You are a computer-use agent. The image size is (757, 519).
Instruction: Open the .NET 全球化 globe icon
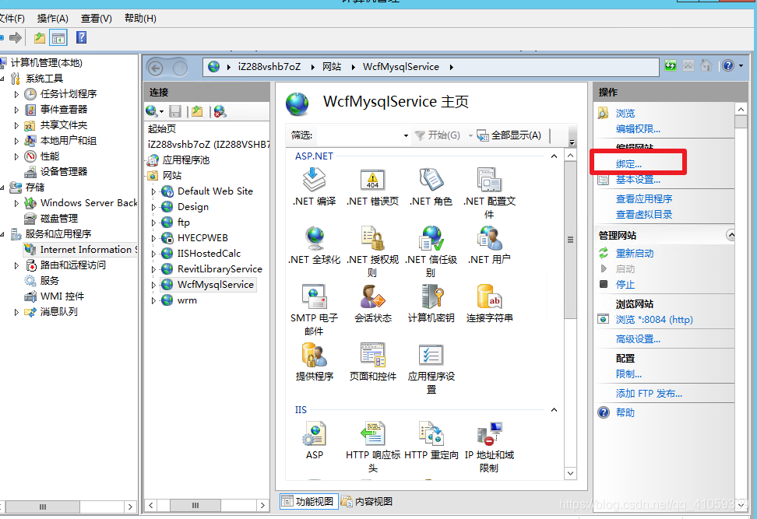315,238
